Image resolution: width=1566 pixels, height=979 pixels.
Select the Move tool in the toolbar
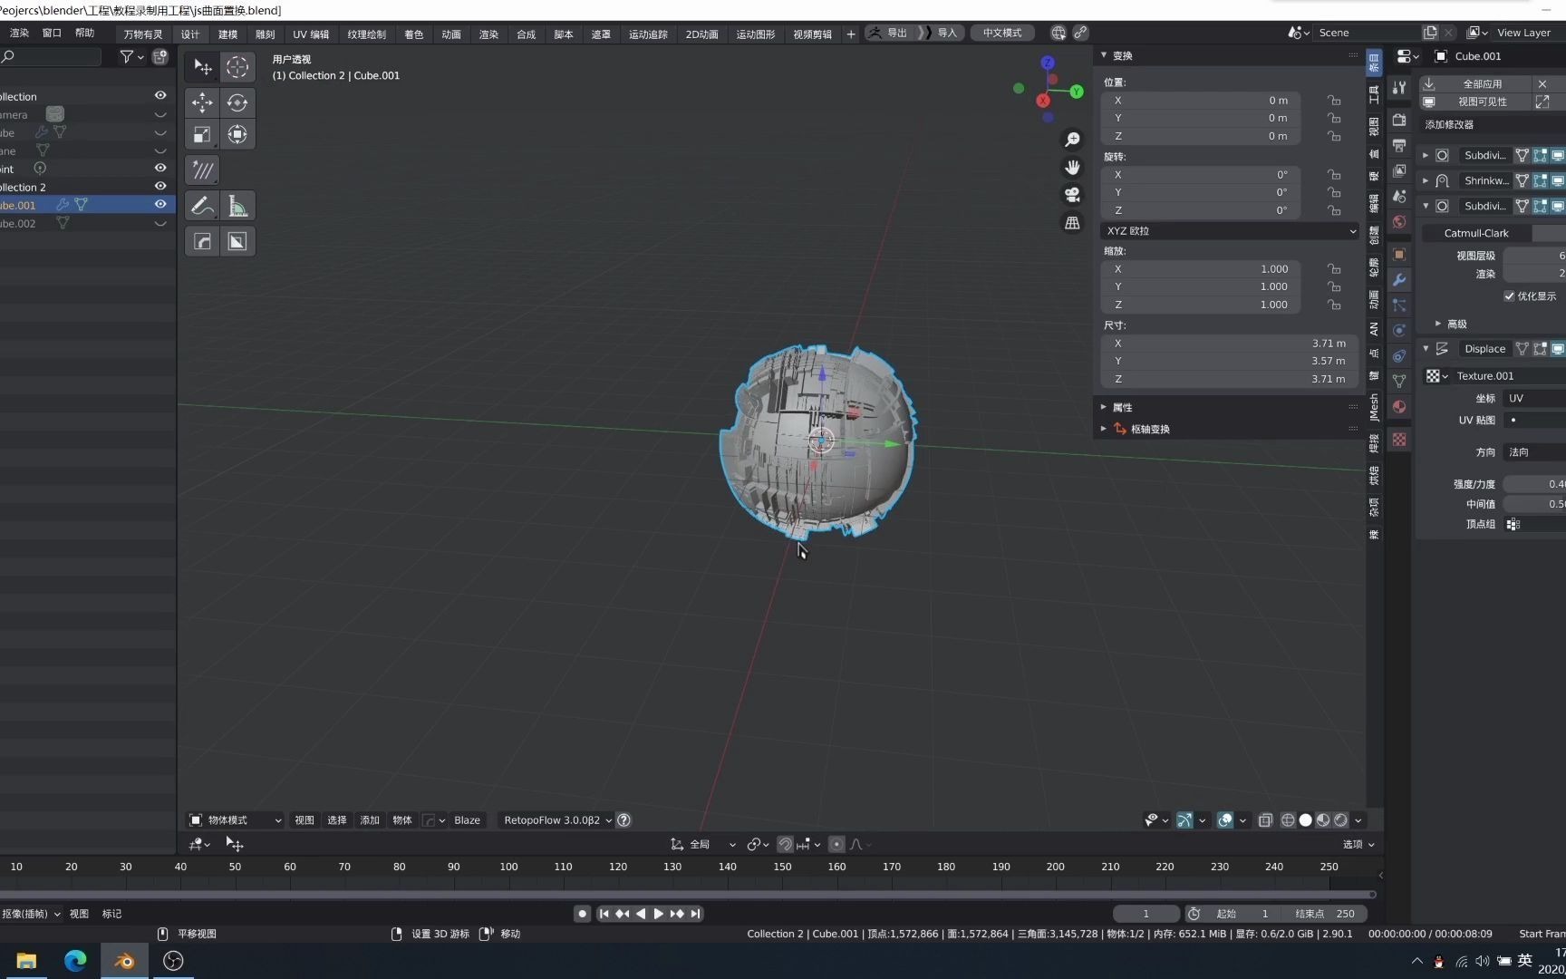click(202, 102)
